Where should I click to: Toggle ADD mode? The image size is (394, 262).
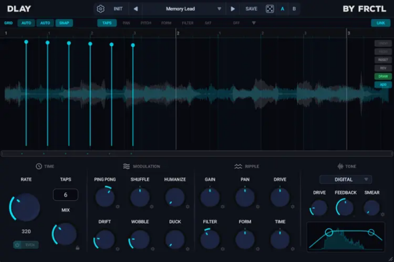point(383,85)
